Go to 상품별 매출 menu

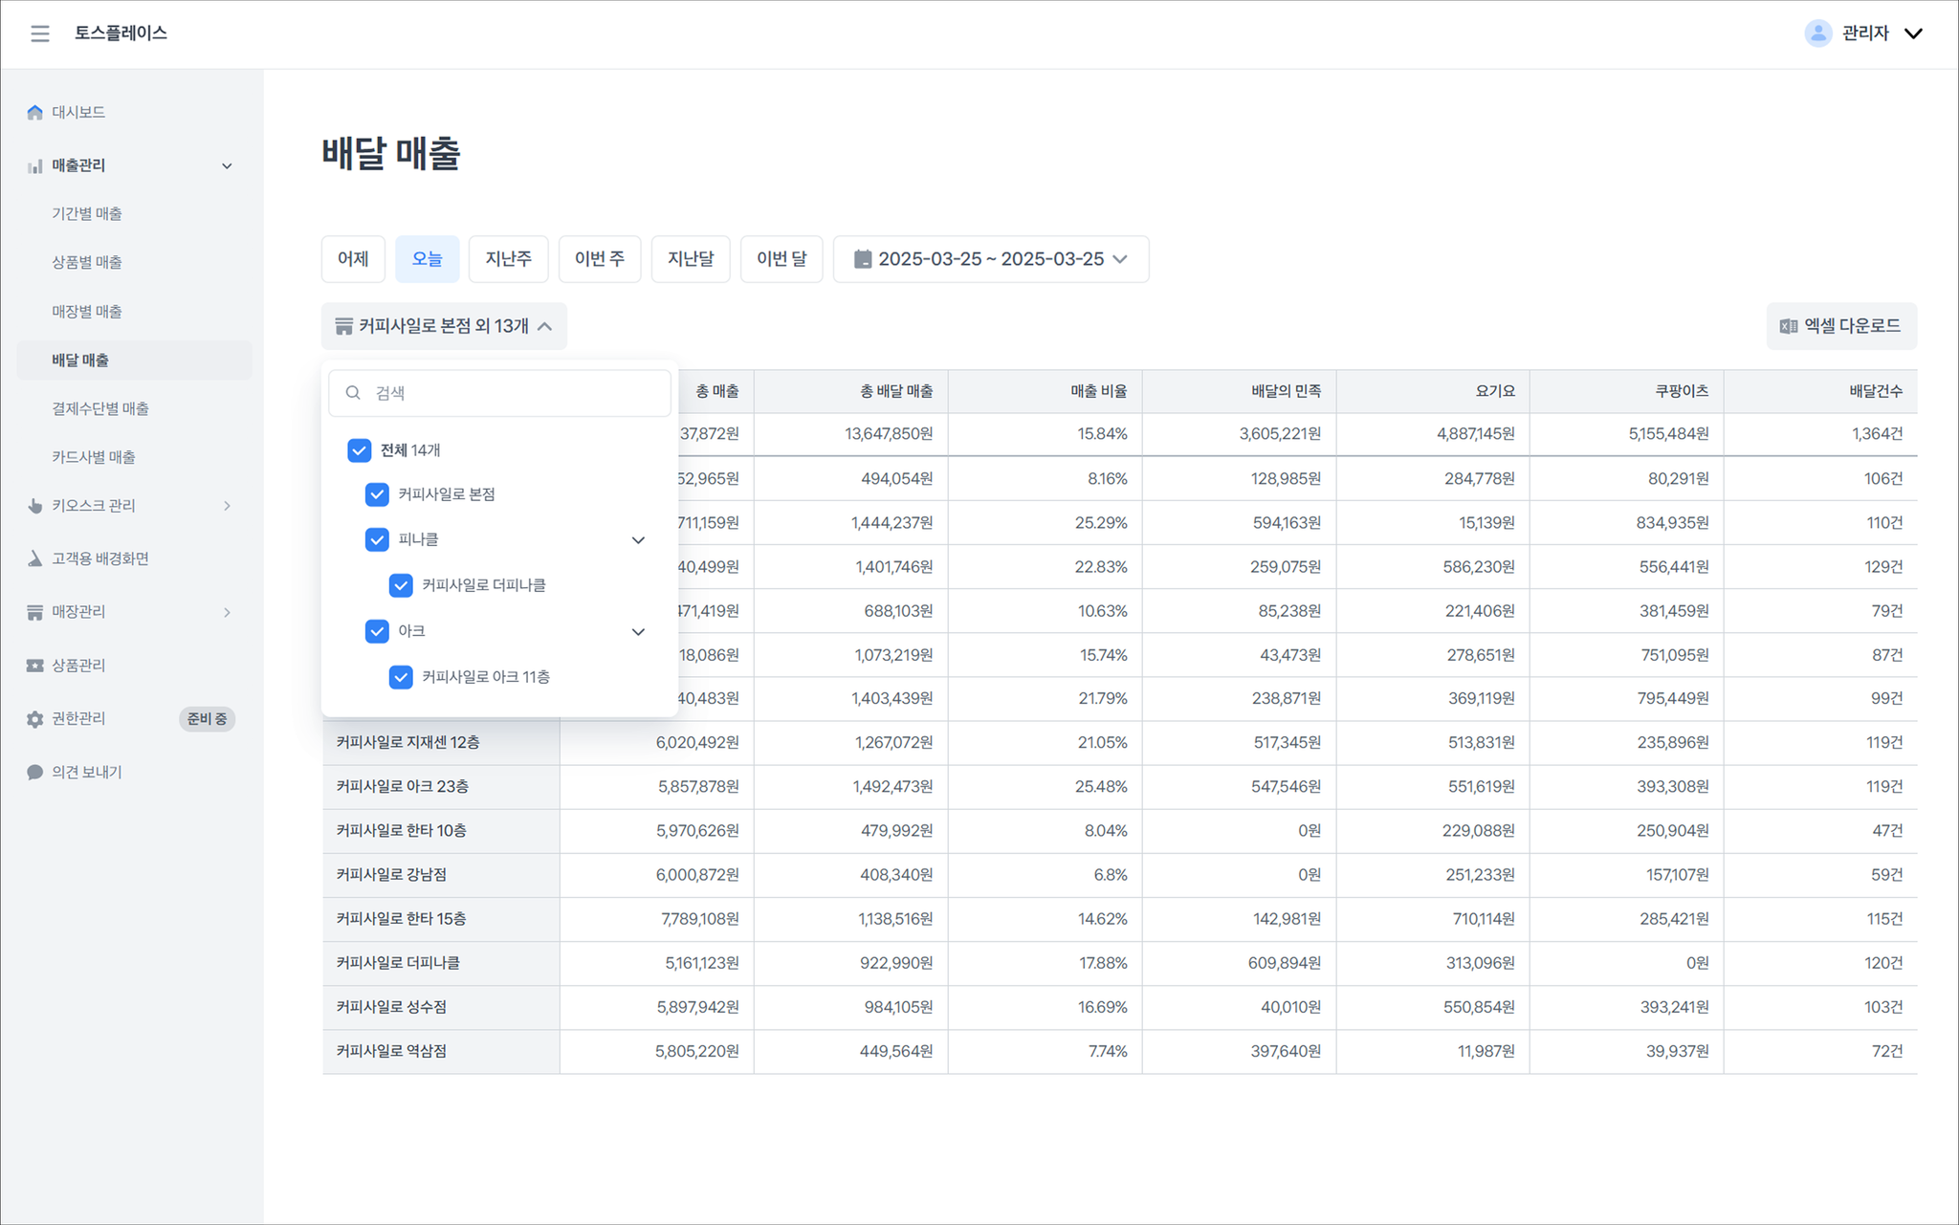[x=87, y=262]
